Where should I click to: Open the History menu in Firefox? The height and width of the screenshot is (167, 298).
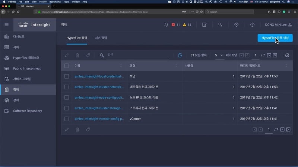click(43, 2)
